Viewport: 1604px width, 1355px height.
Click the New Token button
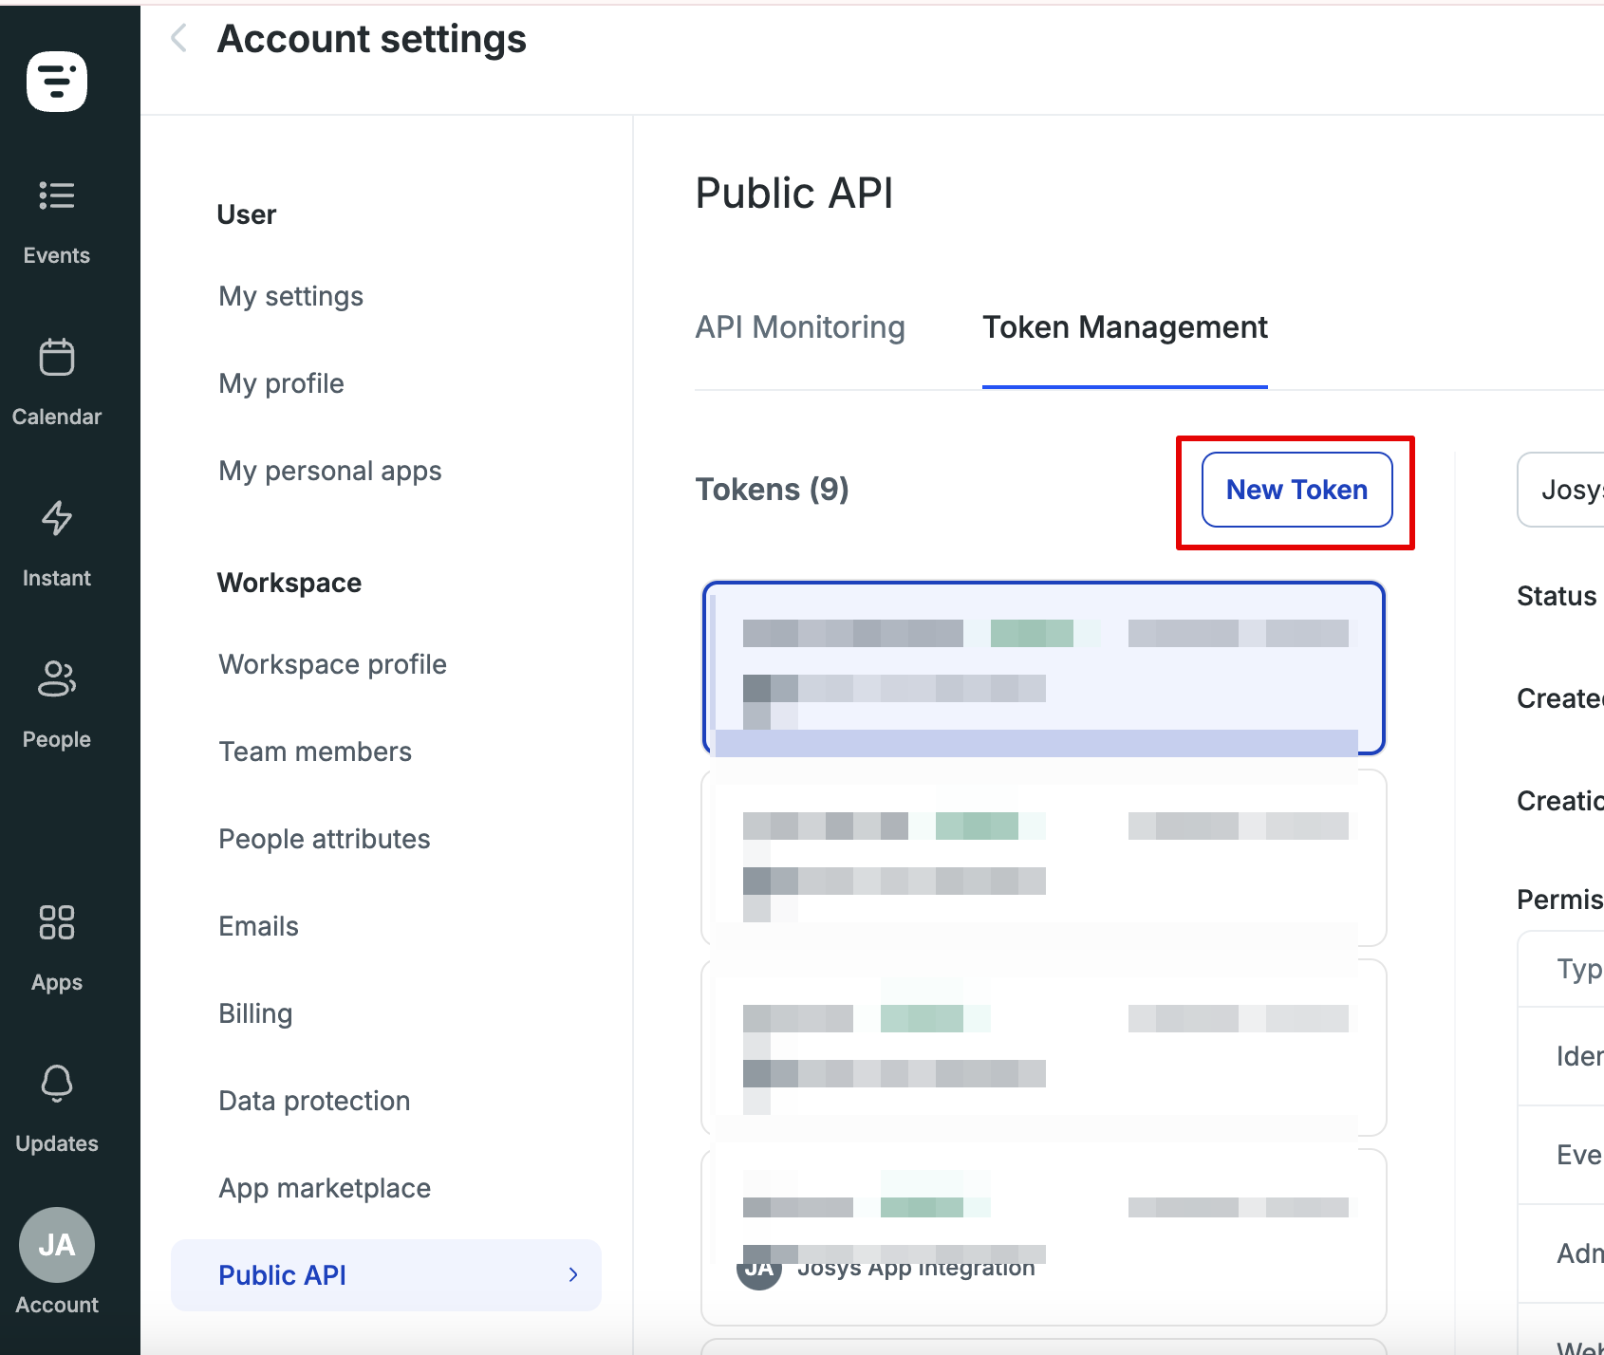pyautogui.click(x=1296, y=490)
